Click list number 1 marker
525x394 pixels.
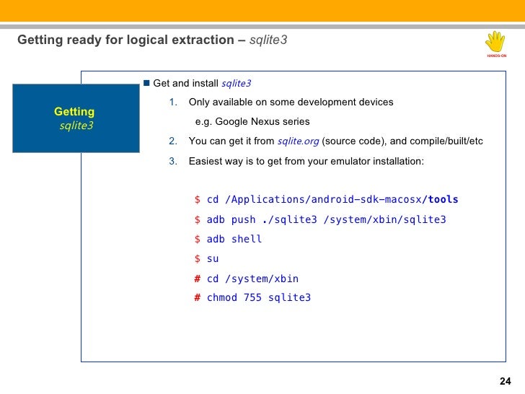click(172, 102)
